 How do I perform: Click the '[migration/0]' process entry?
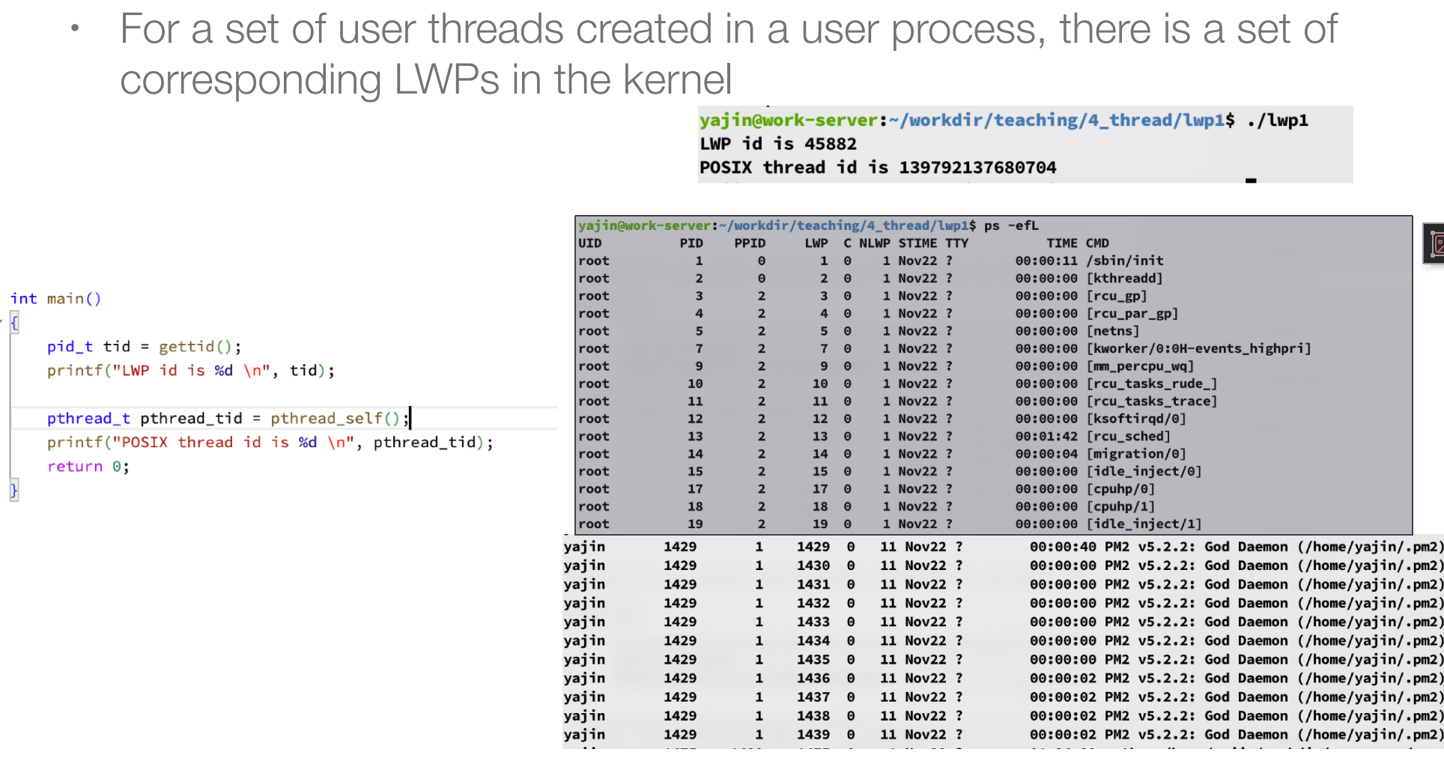tap(1136, 454)
